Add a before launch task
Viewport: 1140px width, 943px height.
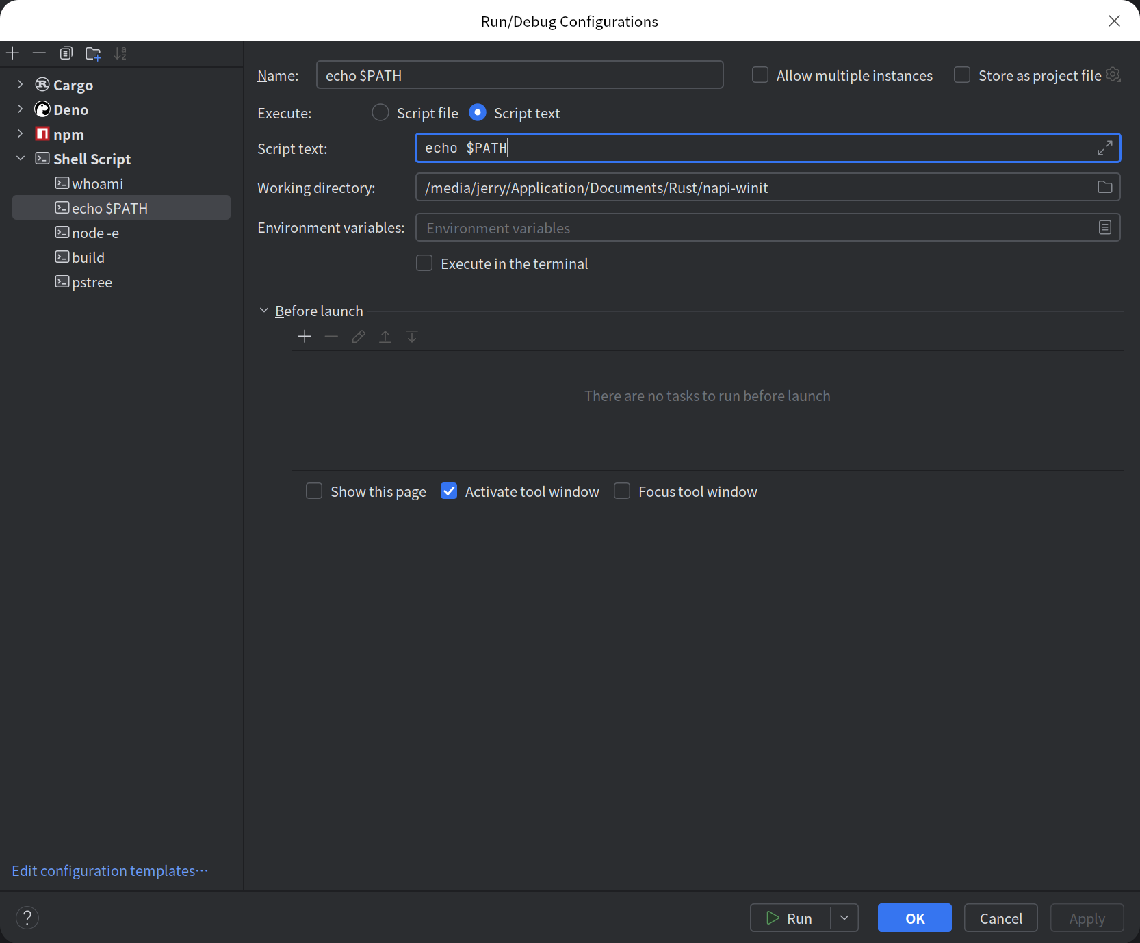pyautogui.click(x=305, y=337)
